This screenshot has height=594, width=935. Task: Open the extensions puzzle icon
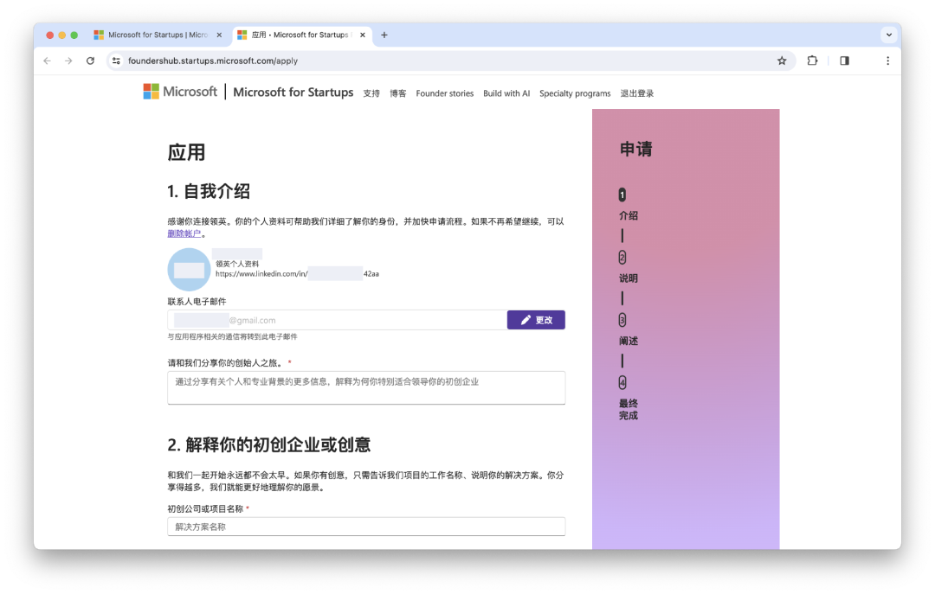[812, 61]
